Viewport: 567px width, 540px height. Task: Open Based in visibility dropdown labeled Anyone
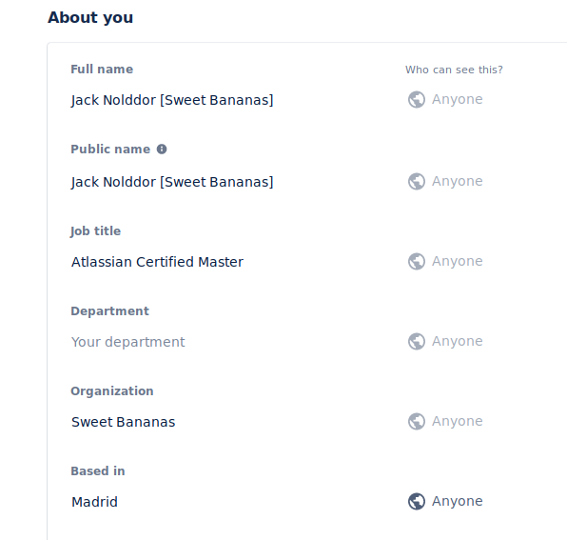pos(445,501)
